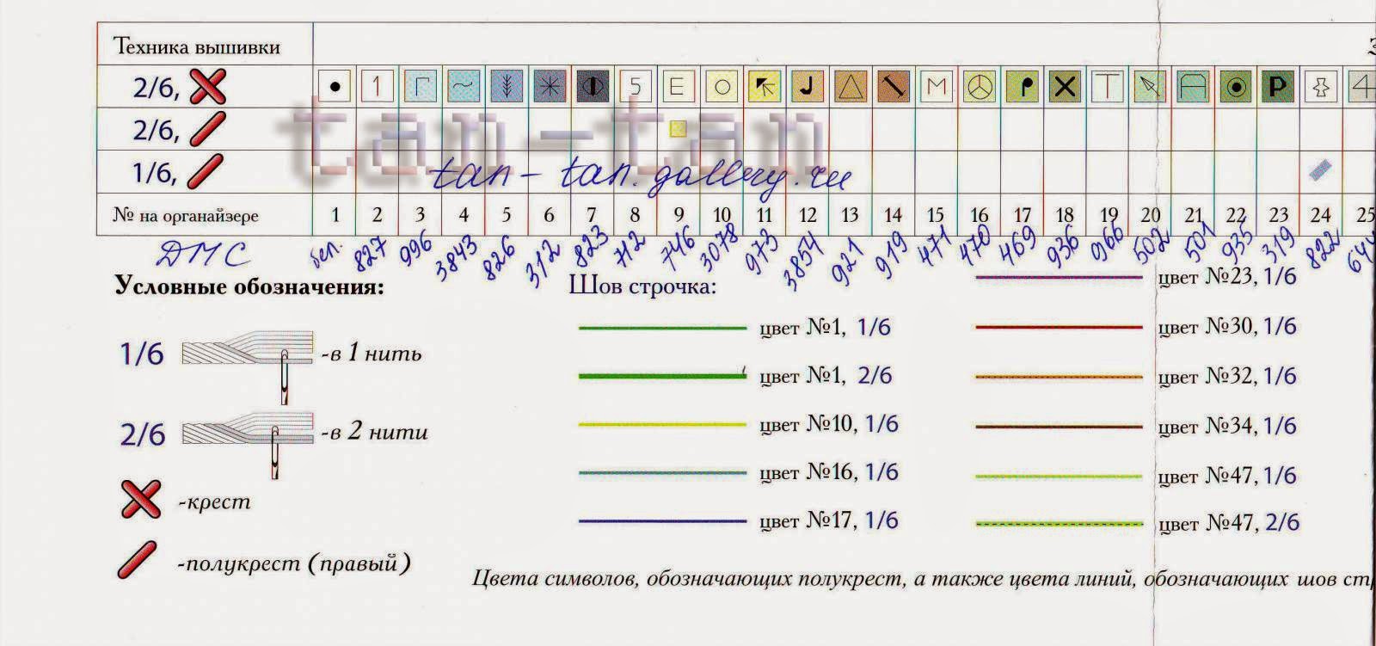Image resolution: width=1376 pixels, height=646 pixels.
Task: Click yellow line for цвет №10, 1/6
Action: pos(662,424)
